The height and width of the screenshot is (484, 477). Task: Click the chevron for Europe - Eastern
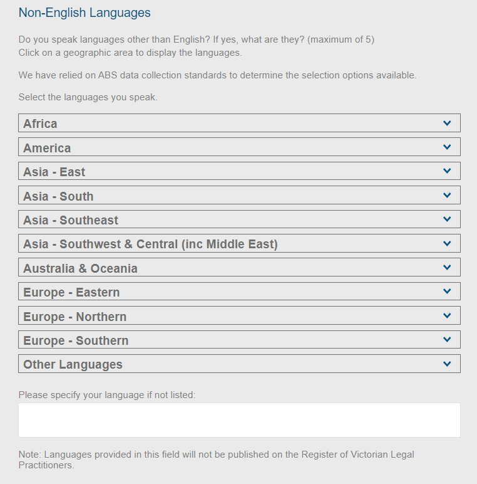pos(447,292)
